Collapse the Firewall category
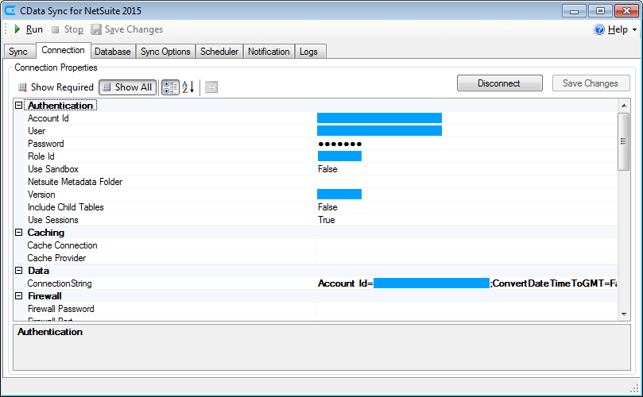 click(19, 296)
